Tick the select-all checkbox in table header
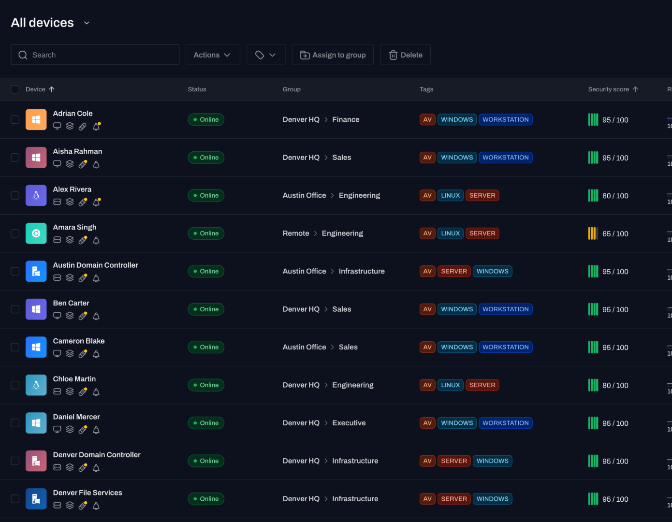This screenshot has height=522, width=672. 15,89
